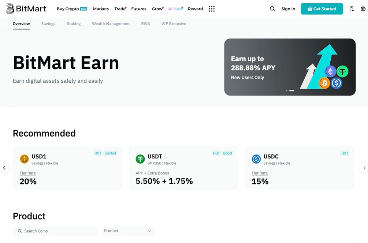Click the Earn up to 288.88% APY banner
The image size is (368, 243).
289,67
